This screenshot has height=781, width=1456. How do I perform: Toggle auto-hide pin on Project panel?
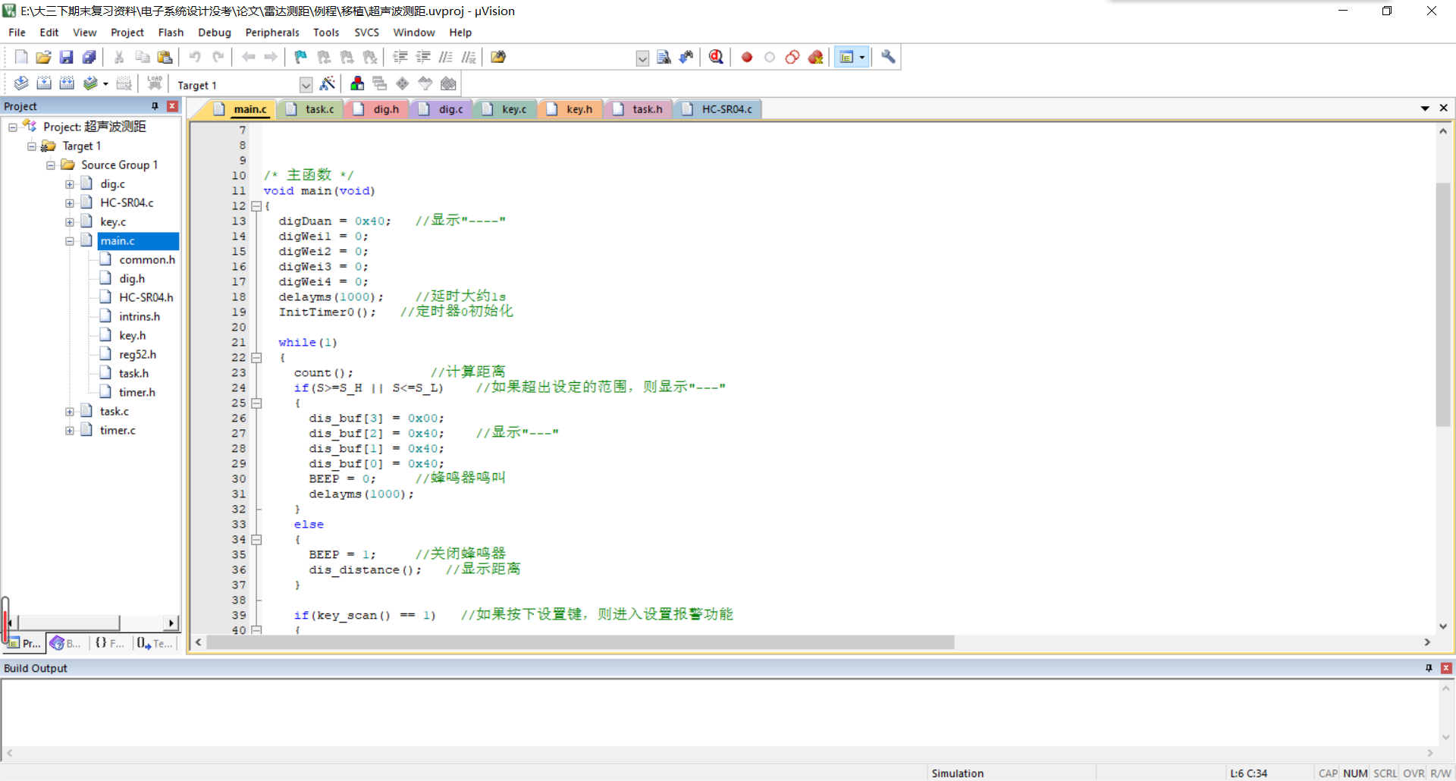[x=155, y=106]
